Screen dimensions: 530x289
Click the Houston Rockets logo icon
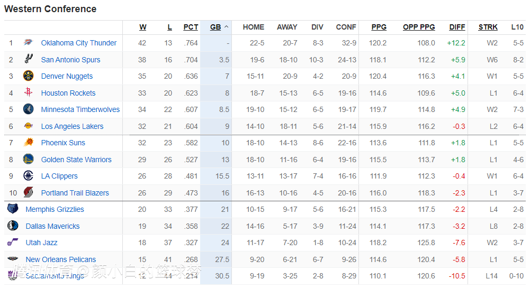[x=28, y=93]
